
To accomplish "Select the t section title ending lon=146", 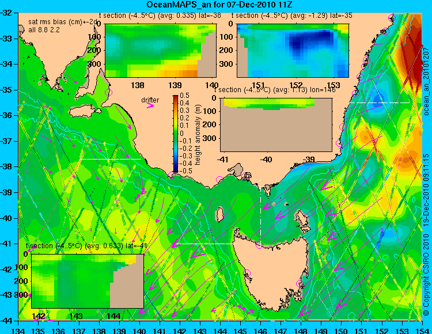I will 275,90.
